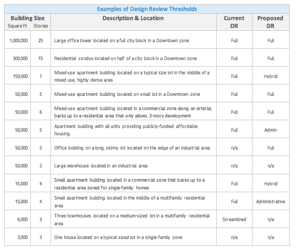Click the 'Proposed DR' column header
Screen dimensions: 297x250
270,22
